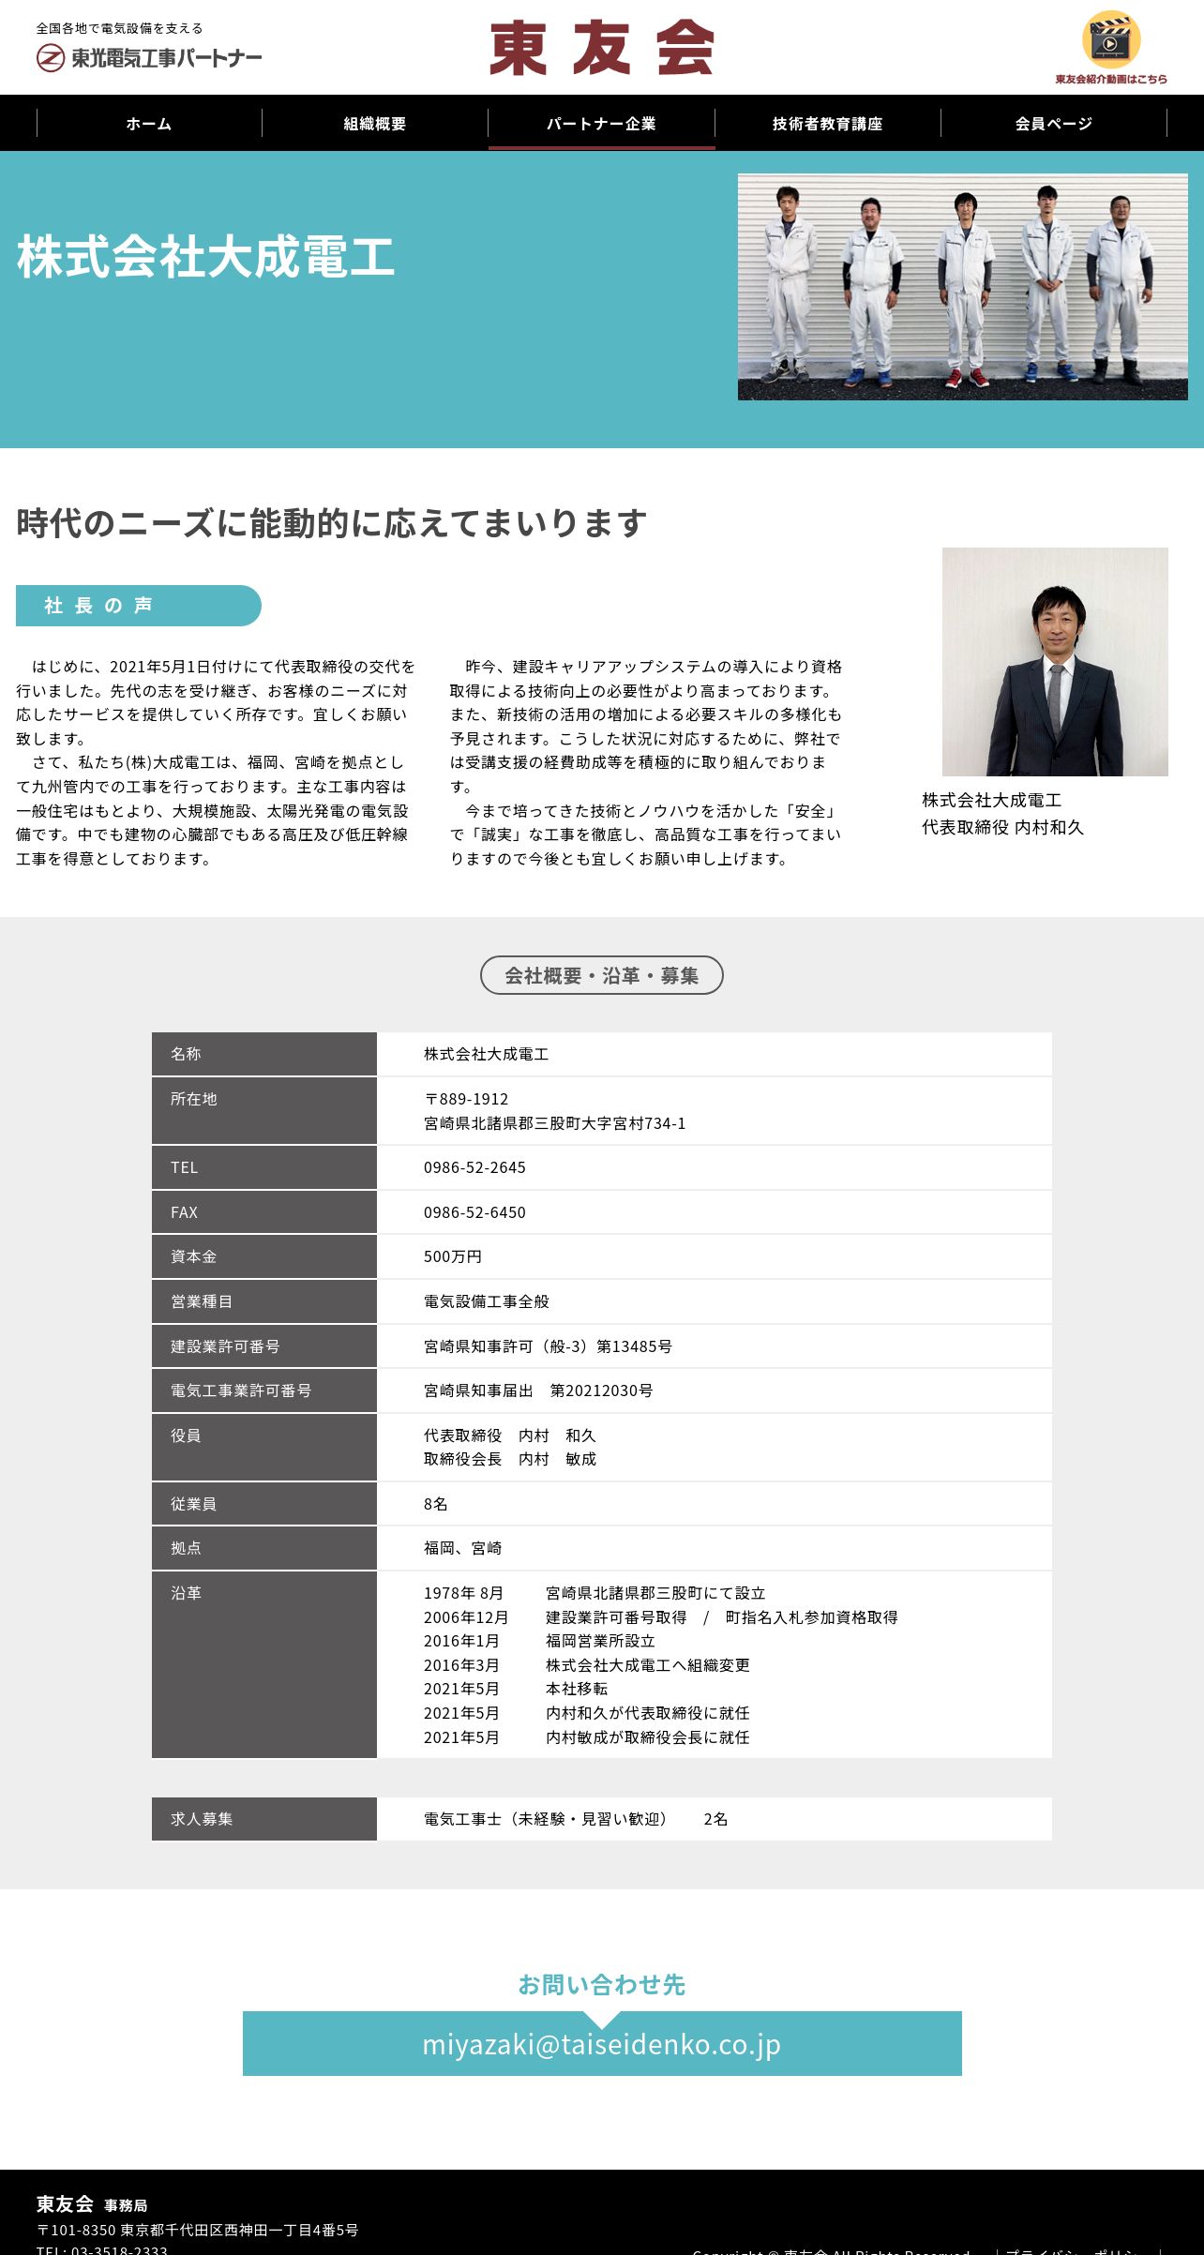Click the officer line 代表取締役 内村 和久
The image size is (1204, 2255).
[x=510, y=1436]
